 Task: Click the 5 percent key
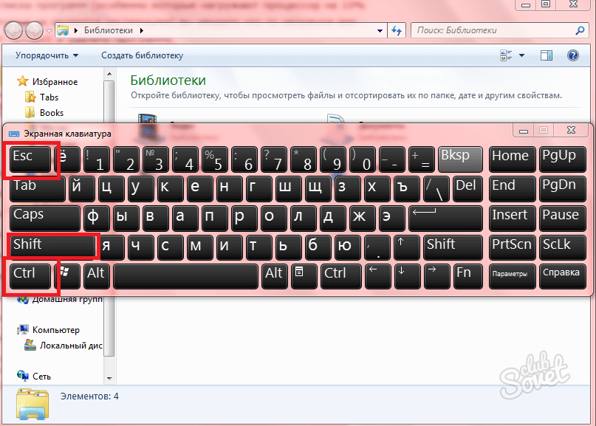click(x=215, y=159)
